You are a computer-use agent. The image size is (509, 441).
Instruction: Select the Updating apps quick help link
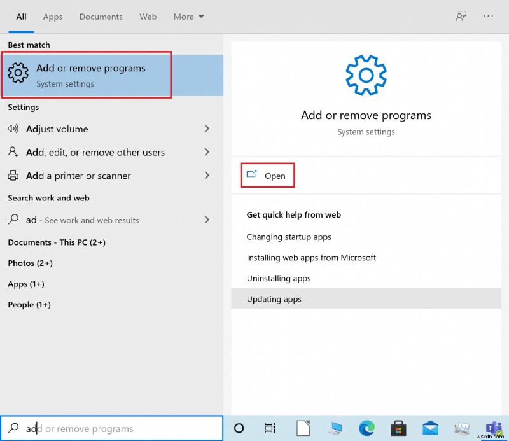tap(274, 299)
